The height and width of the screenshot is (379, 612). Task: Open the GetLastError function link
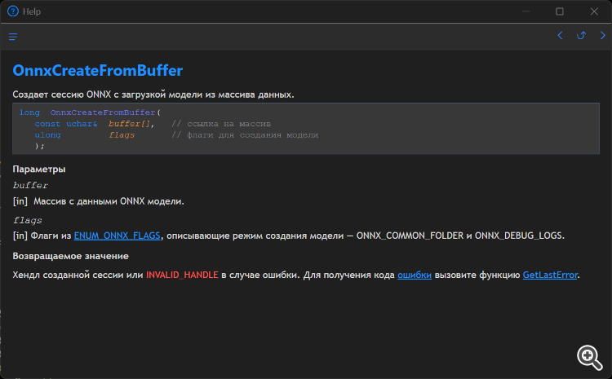(x=549, y=276)
